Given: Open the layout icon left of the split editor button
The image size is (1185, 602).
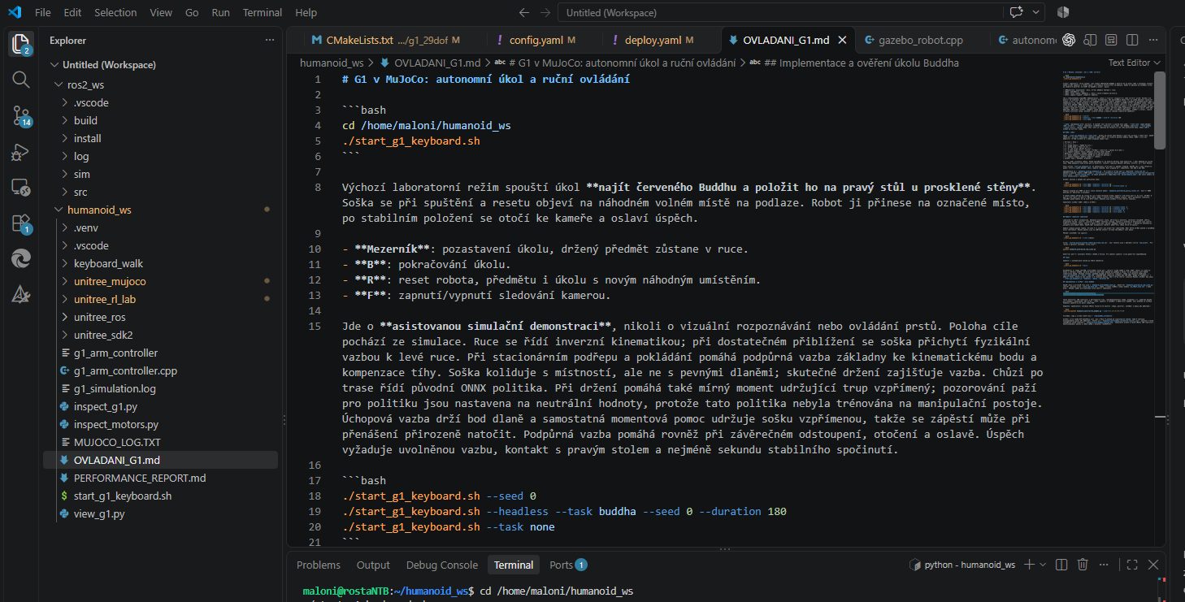Looking at the screenshot, I should 1111,40.
